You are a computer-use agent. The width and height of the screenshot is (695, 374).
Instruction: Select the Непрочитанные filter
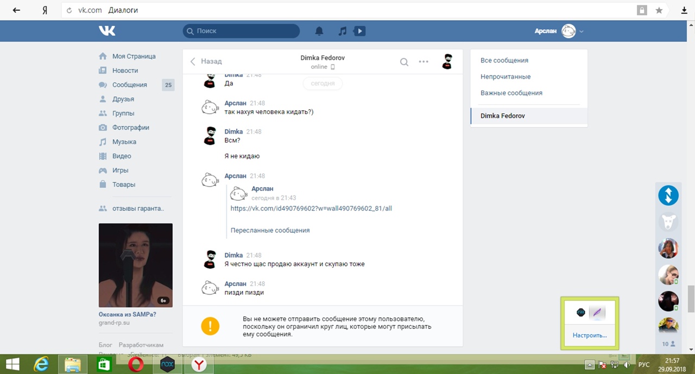505,77
